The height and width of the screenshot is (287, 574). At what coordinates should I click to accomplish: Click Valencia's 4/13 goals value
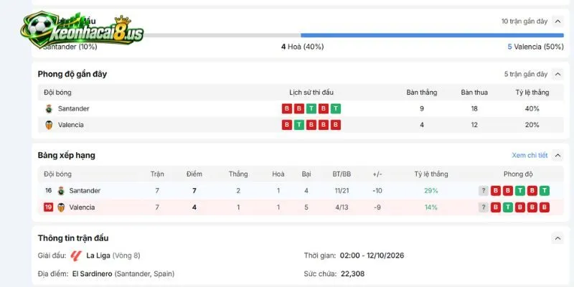(342, 207)
